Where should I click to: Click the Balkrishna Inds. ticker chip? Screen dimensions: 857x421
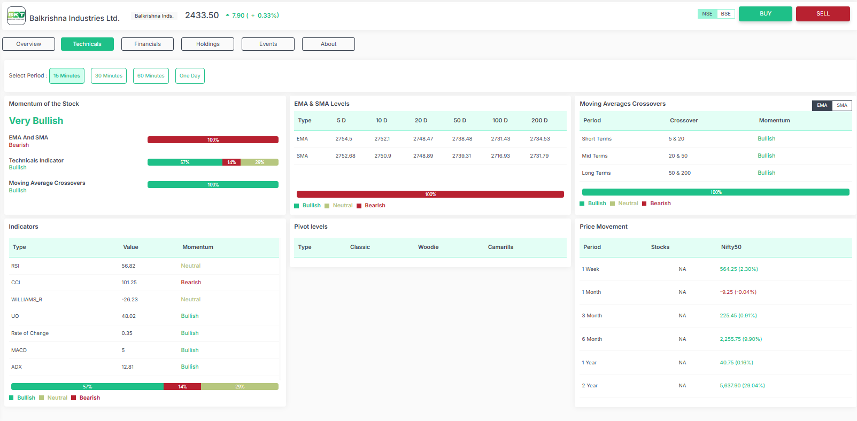(154, 16)
